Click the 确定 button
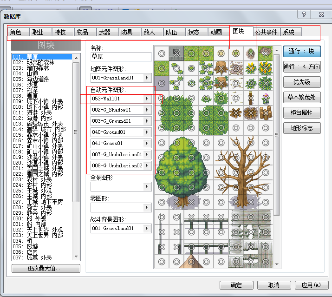 pos(236,285)
